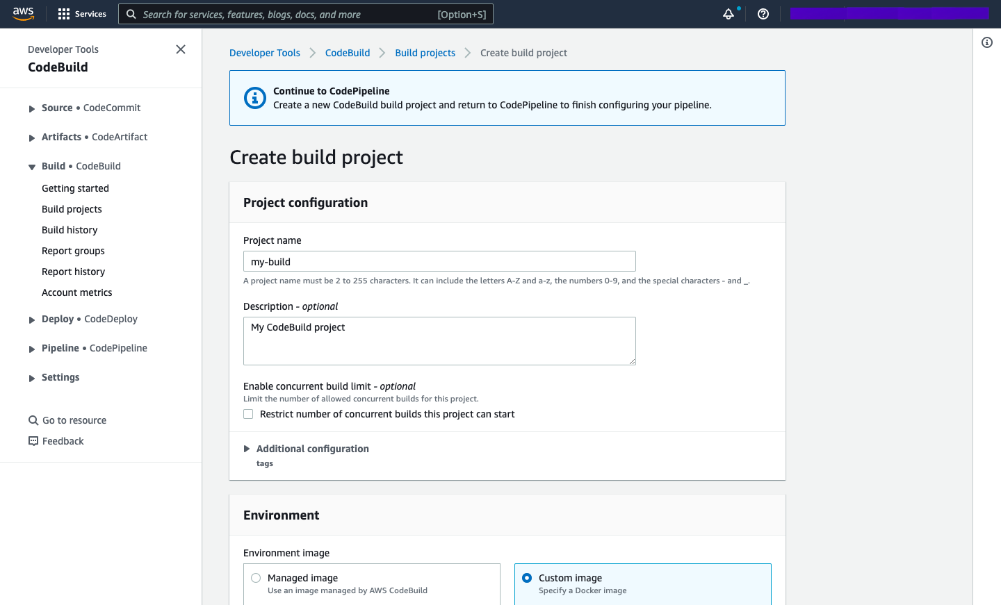This screenshot has height=605, width=1001.
Task: Go to CodeBuild breadcrumb
Action: (348, 53)
